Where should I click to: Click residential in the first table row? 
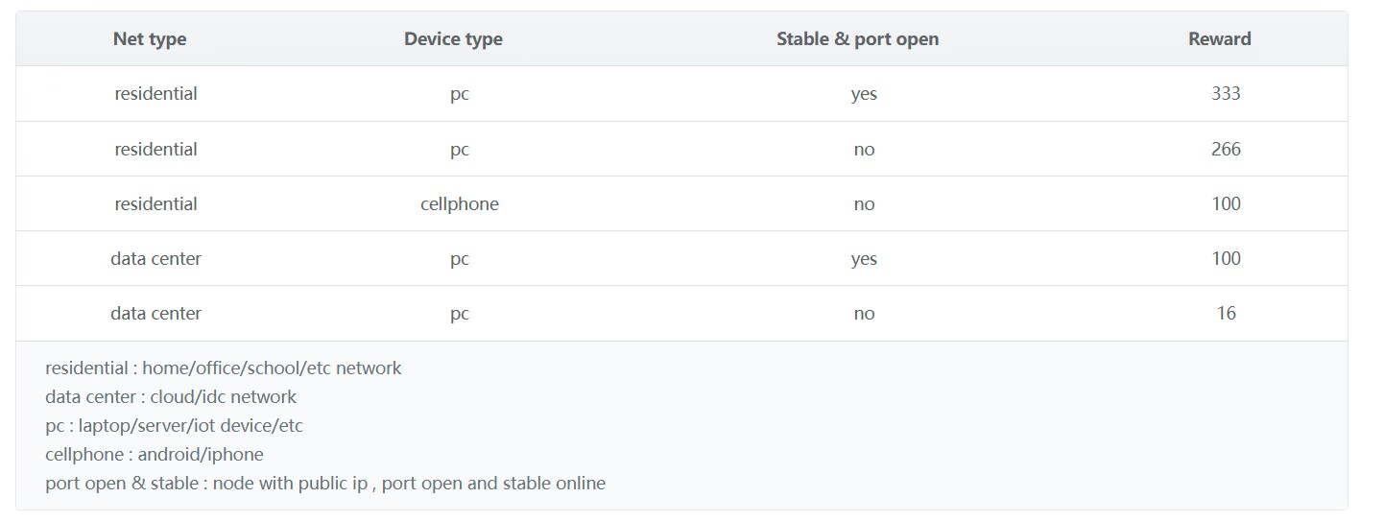tap(155, 94)
